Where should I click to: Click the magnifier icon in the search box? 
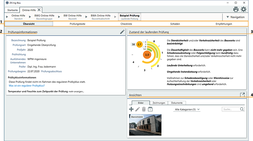tap(242, 109)
